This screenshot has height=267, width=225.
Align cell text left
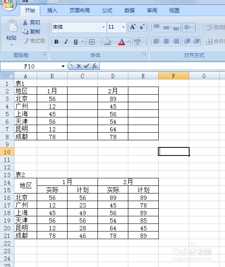(157, 41)
